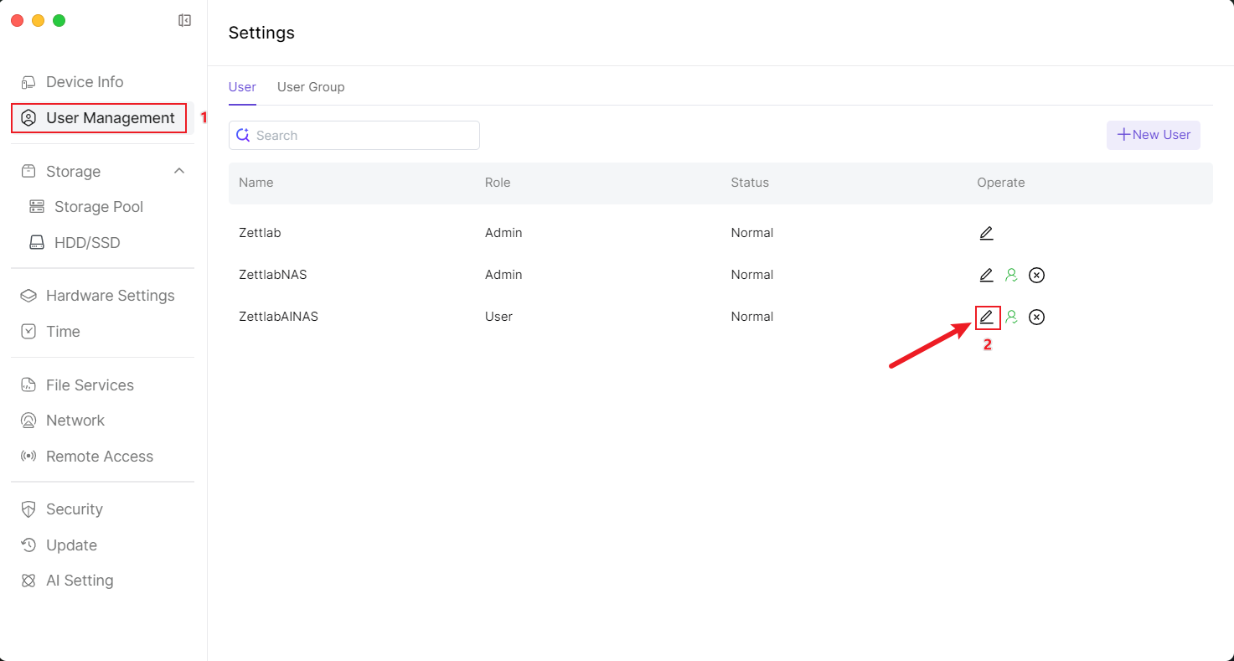
Task: Edit the ZettlabNAS user
Action: coord(986,275)
